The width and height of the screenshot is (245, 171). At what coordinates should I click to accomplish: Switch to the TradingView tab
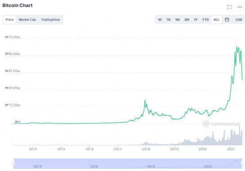[50, 20]
